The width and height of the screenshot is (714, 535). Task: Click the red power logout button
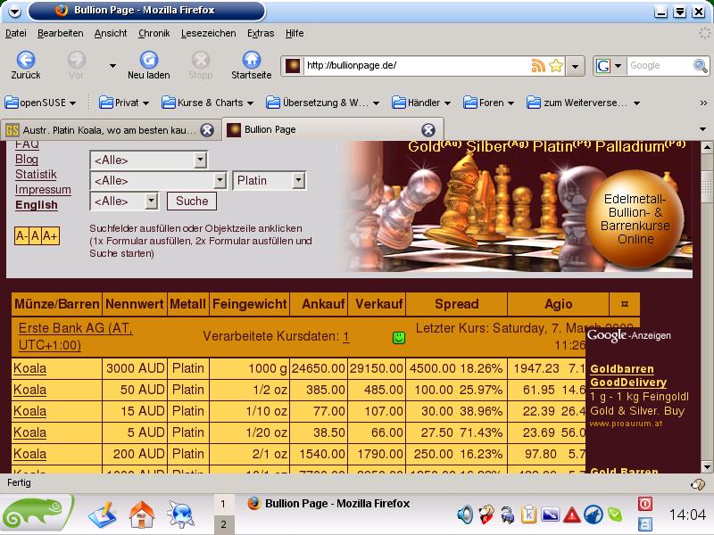[x=645, y=504]
